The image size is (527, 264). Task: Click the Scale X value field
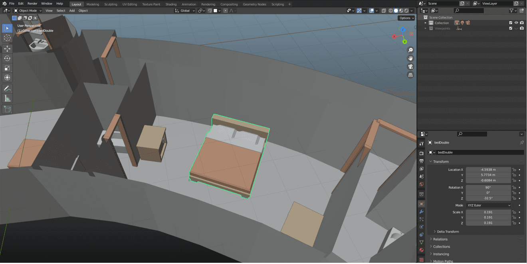point(488,212)
